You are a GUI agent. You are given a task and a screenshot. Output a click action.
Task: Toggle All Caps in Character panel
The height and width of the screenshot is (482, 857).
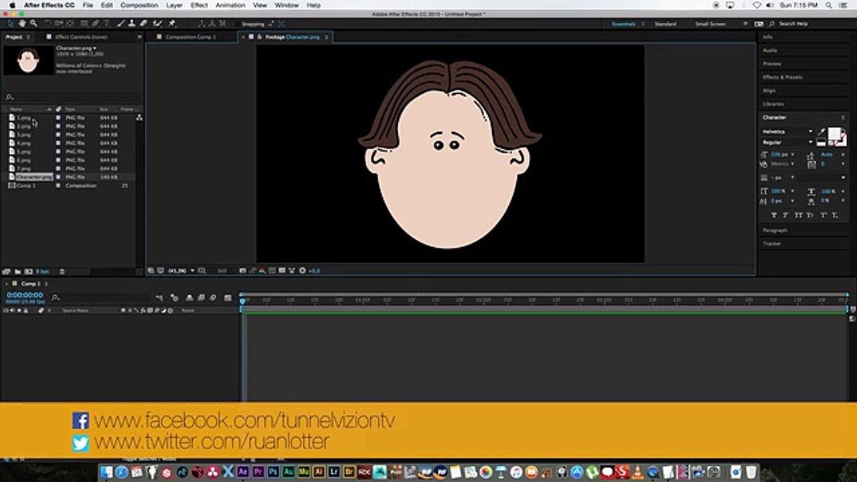799,215
